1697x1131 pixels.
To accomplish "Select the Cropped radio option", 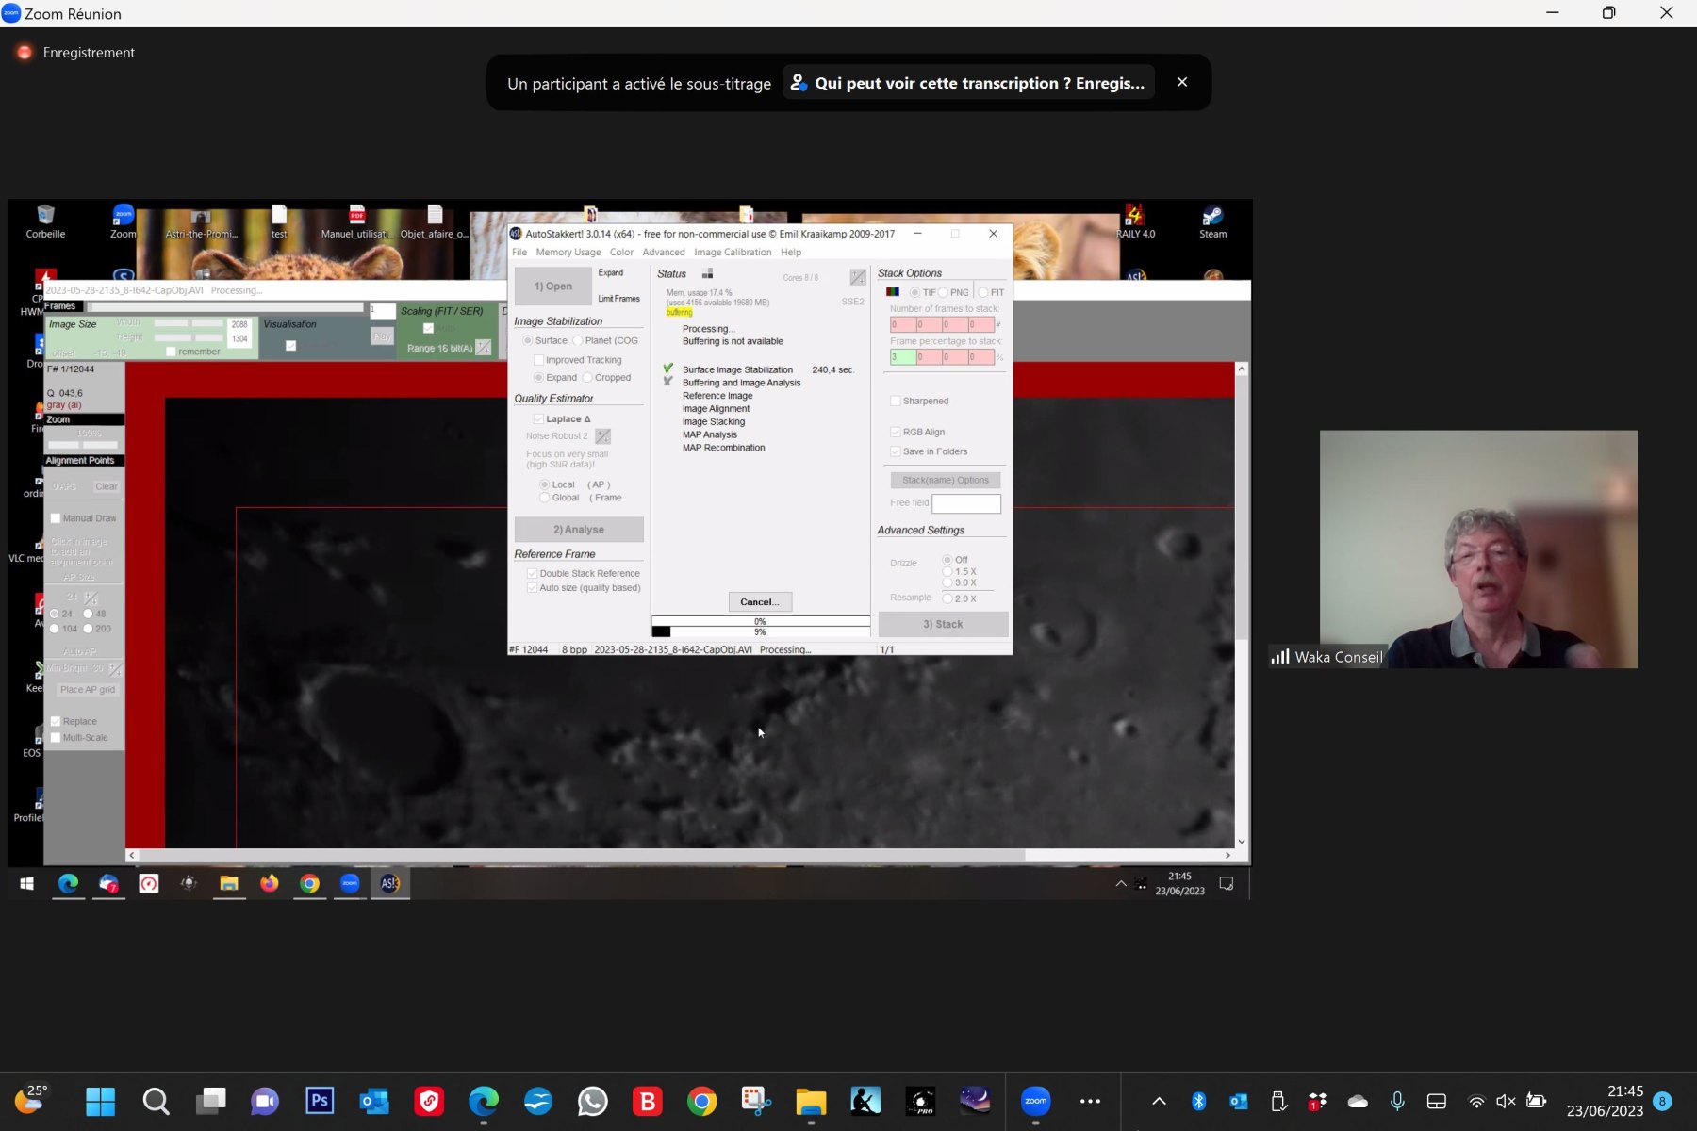I will pos(587,378).
